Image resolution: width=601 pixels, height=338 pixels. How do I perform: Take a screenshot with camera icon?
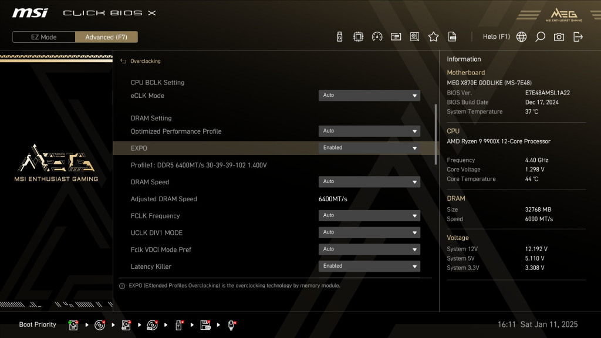click(x=559, y=37)
